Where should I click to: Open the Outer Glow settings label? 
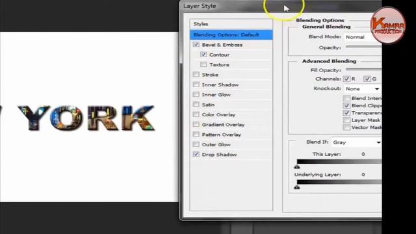click(216, 144)
